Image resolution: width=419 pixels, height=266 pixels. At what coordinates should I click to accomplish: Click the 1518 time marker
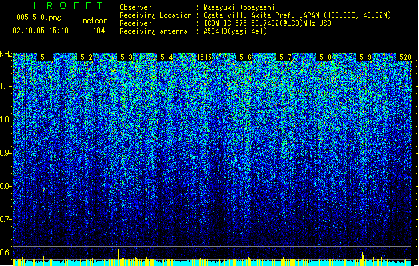pos(324,57)
